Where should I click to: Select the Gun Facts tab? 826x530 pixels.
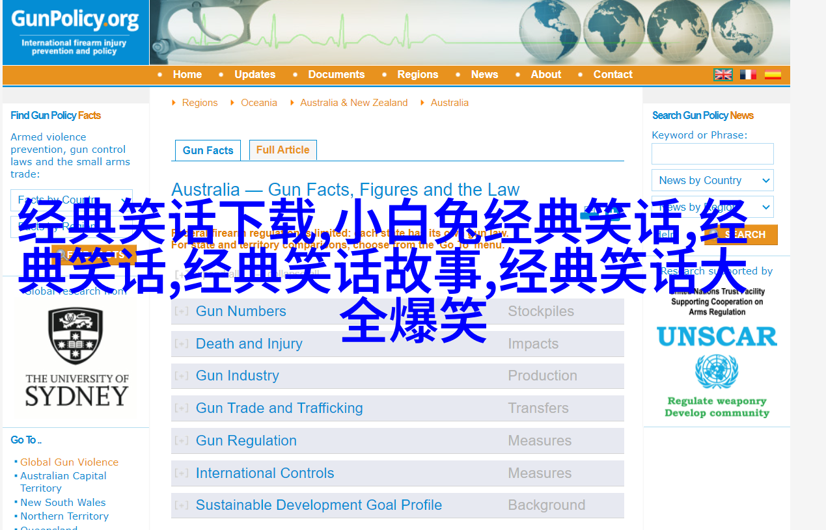(208, 150)
